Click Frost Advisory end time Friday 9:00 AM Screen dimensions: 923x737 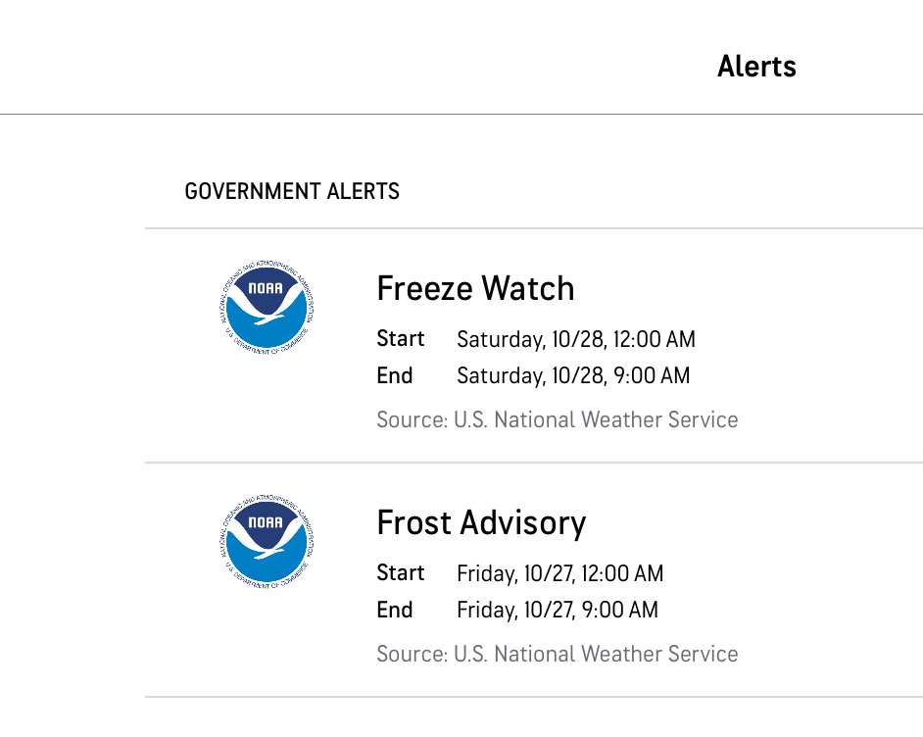(558, 611)
